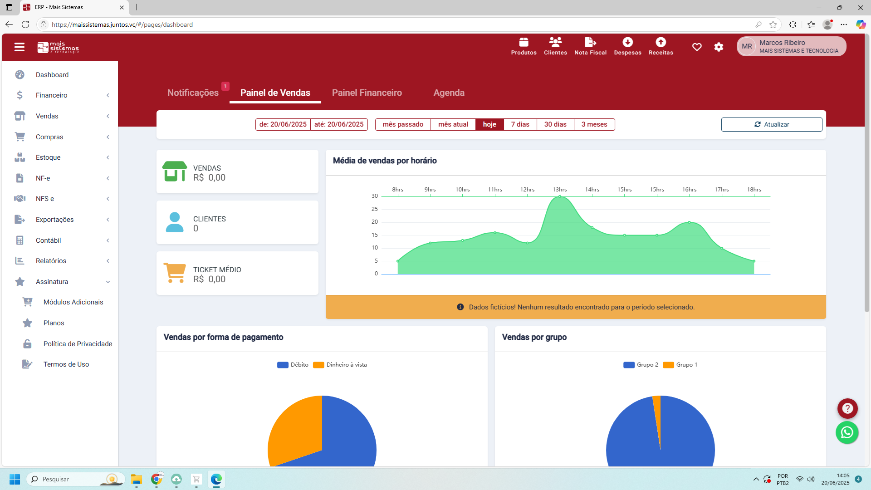
Task: Click the Clientes icon in header
Action: pos(555,43)
